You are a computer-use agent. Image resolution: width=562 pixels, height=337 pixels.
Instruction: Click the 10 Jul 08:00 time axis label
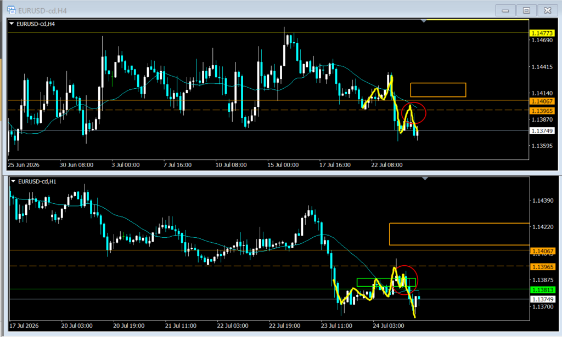click(x=231, y=165)
